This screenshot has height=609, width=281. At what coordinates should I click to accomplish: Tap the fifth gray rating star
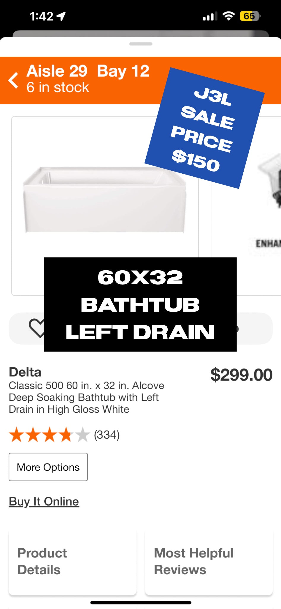[82, 435]
